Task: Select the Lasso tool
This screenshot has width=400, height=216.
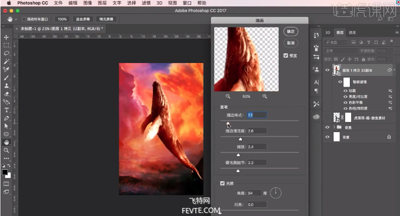Action: click(7, 53)
